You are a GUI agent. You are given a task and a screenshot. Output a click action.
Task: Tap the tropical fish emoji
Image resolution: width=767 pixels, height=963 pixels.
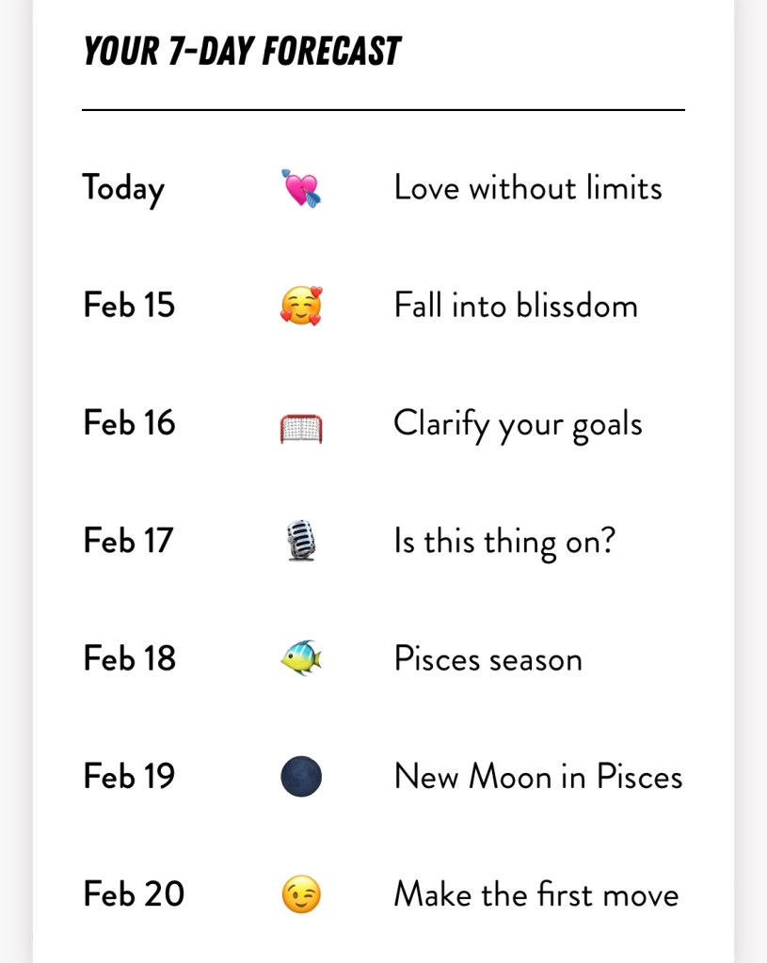(x=301, y=658)
